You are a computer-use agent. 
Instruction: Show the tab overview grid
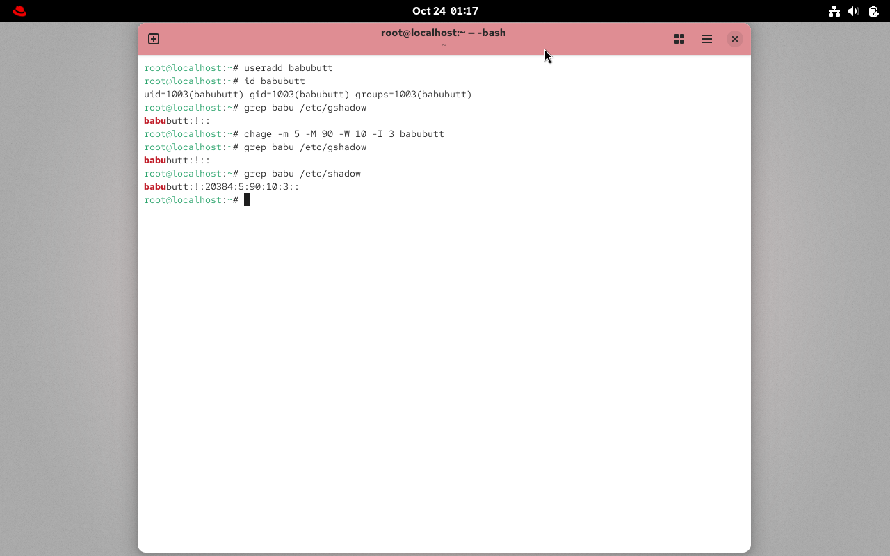[679, 39]
